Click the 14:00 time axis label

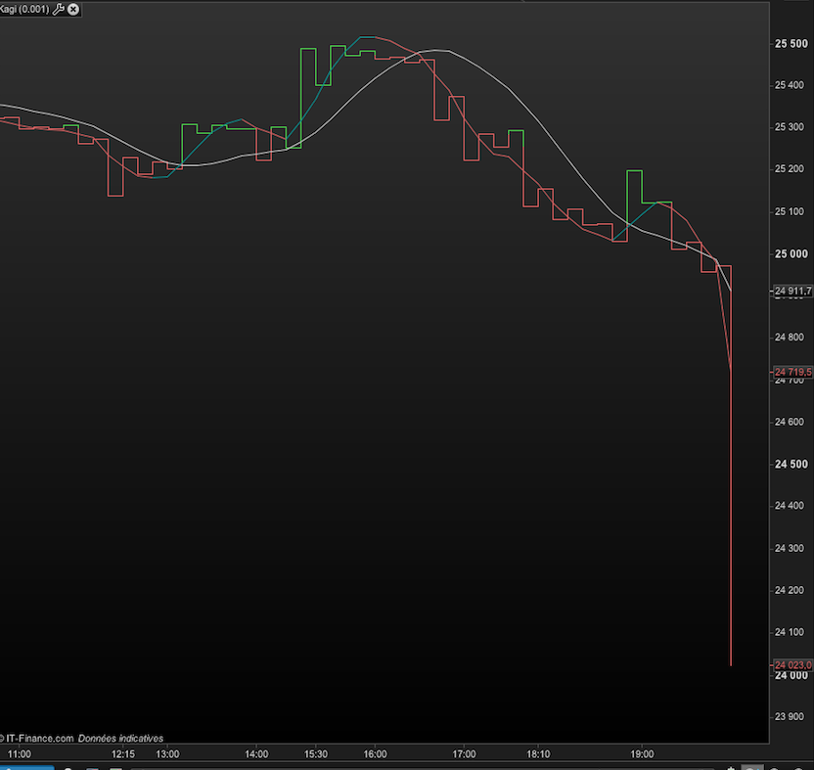pos(256,754)
